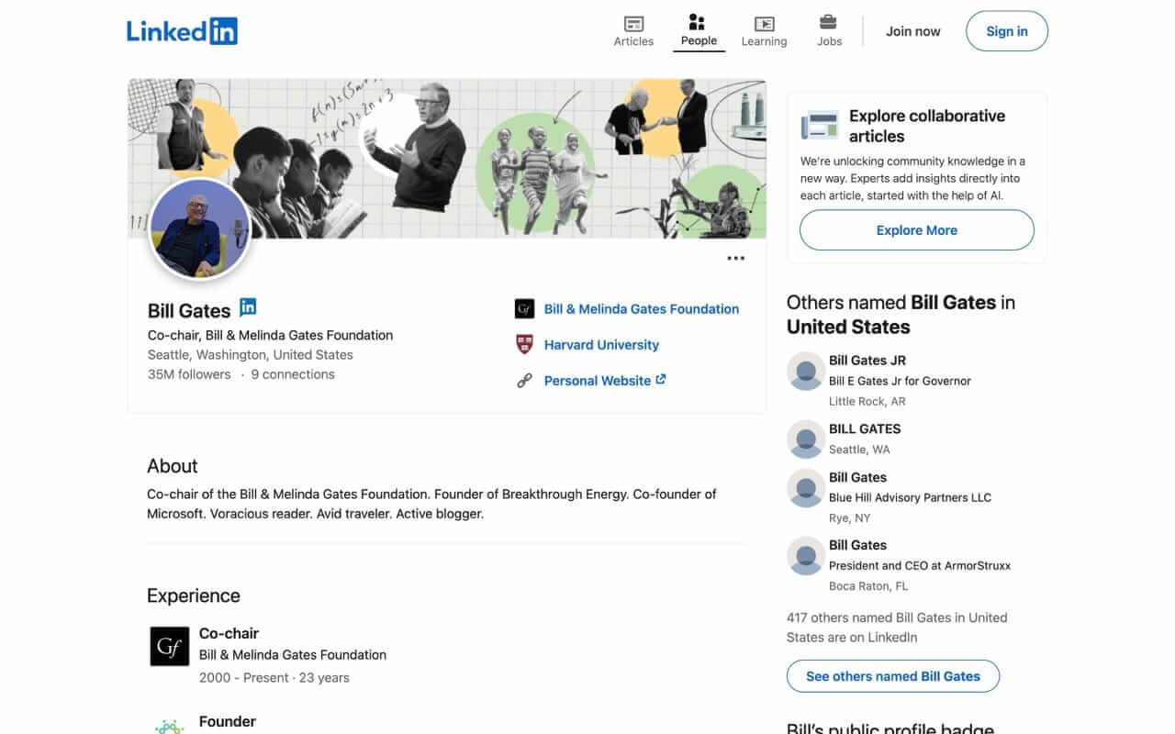Click Bill E Gates Jr for Governor text
The width and height of the screenshot is (1175, 734).
[x=900, y=381]
